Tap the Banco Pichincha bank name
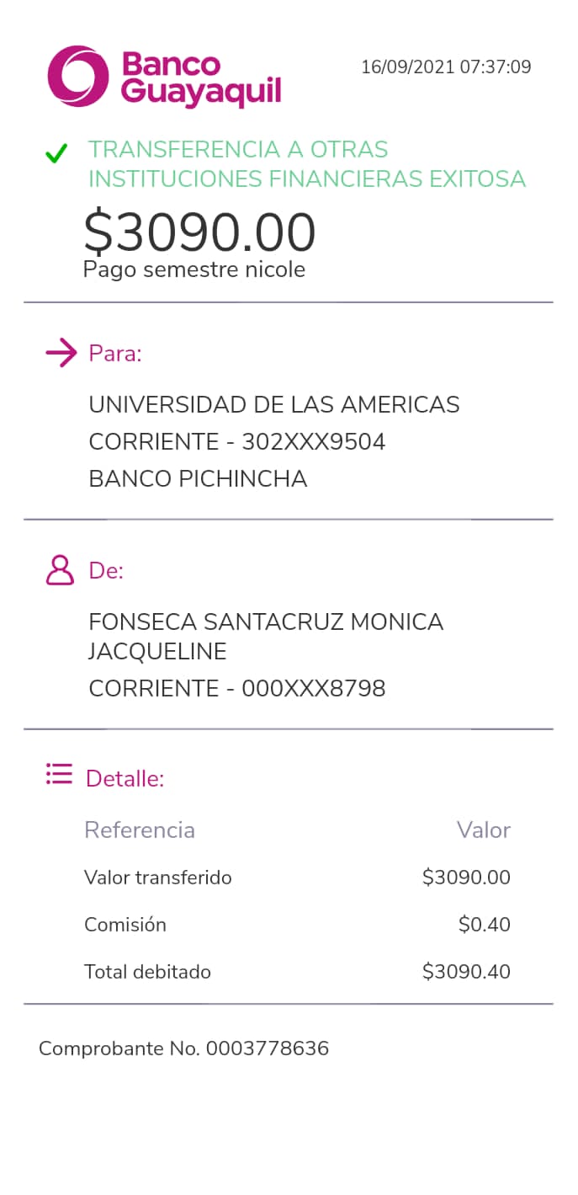Screen dimensions: 578x1195 198,479
